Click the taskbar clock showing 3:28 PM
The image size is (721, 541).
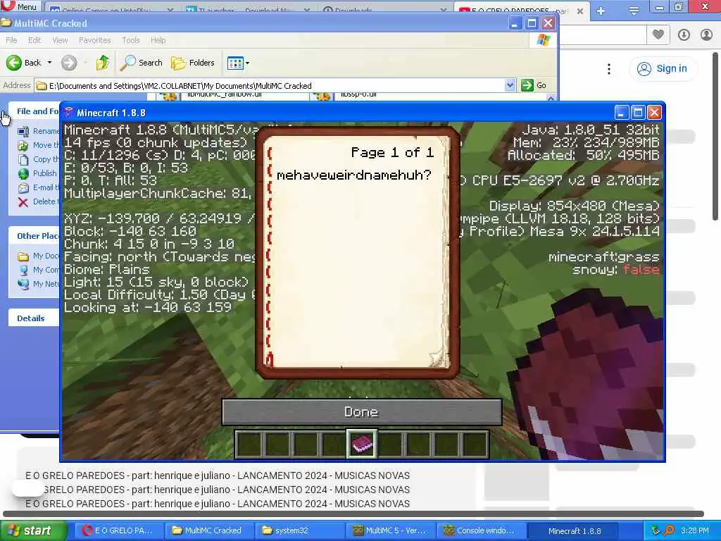(694, 531)
